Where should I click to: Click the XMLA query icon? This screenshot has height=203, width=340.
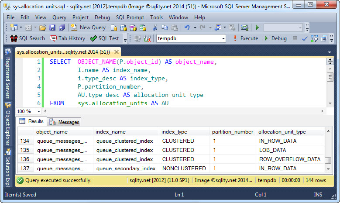143,28
